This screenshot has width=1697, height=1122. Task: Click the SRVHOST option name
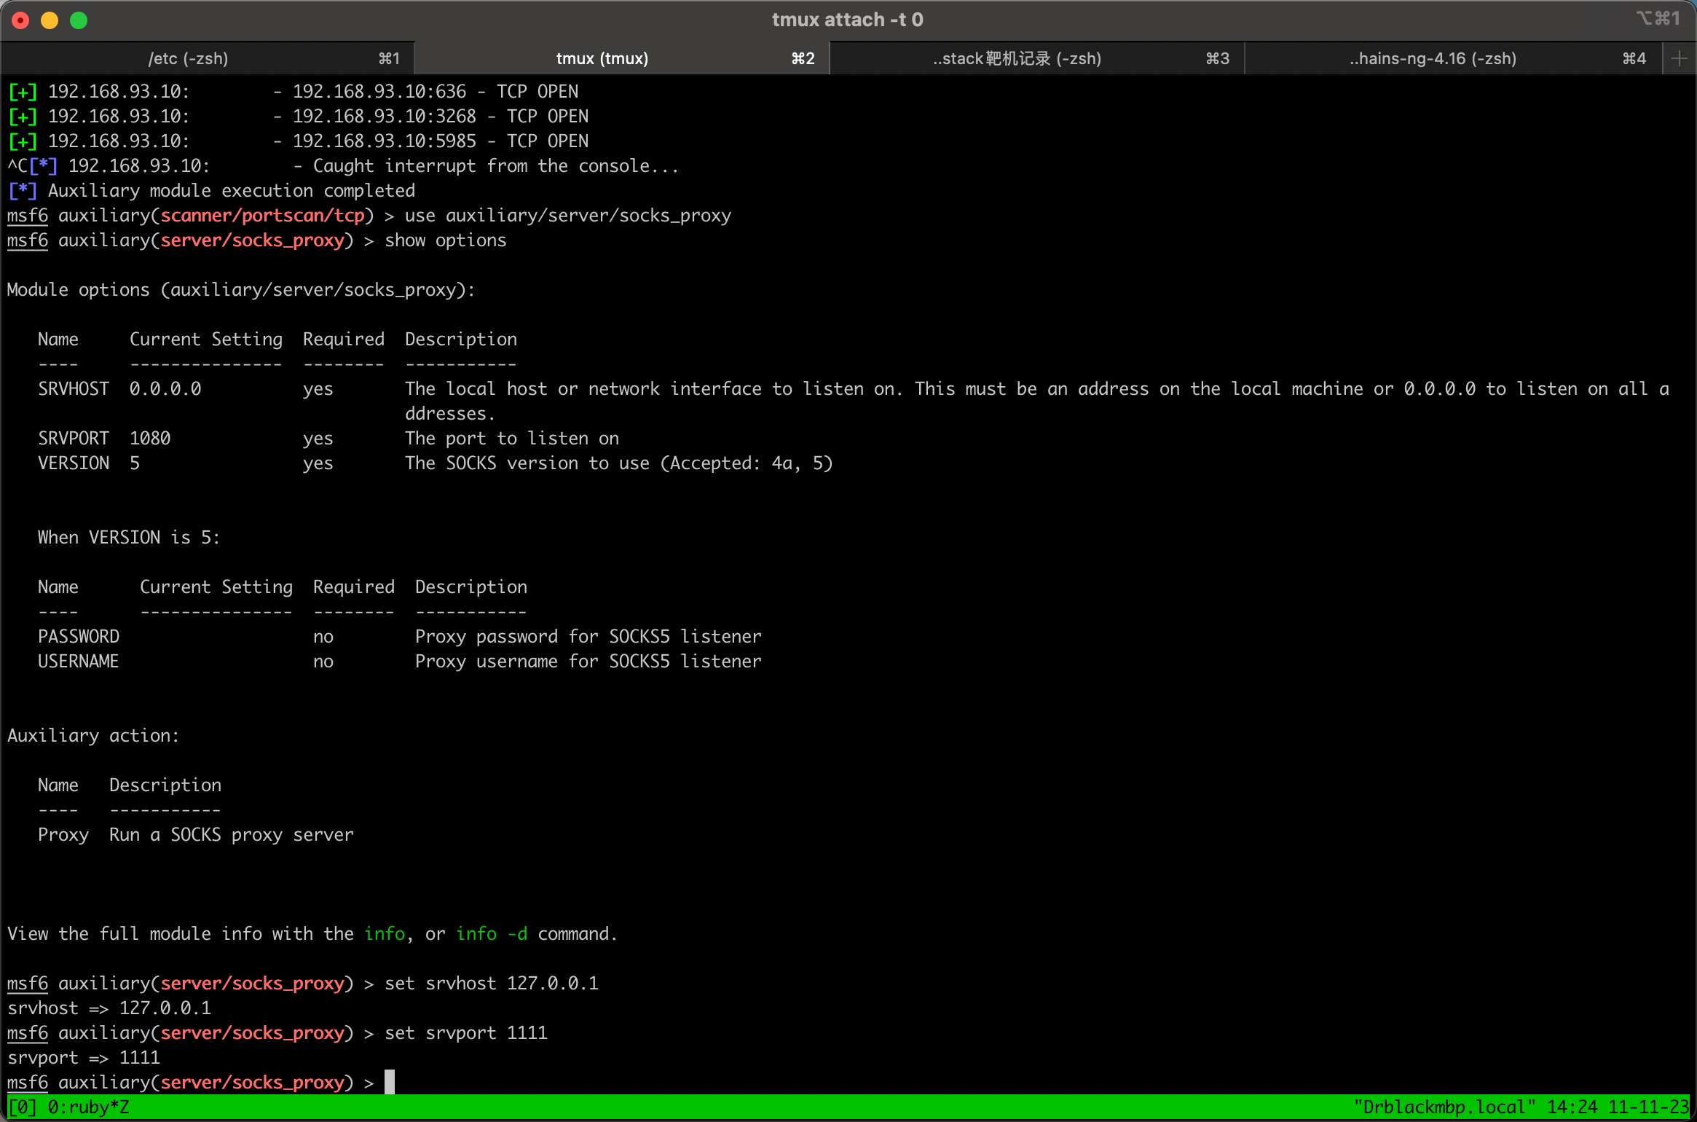pyautogui.click(x=74, y=389)
